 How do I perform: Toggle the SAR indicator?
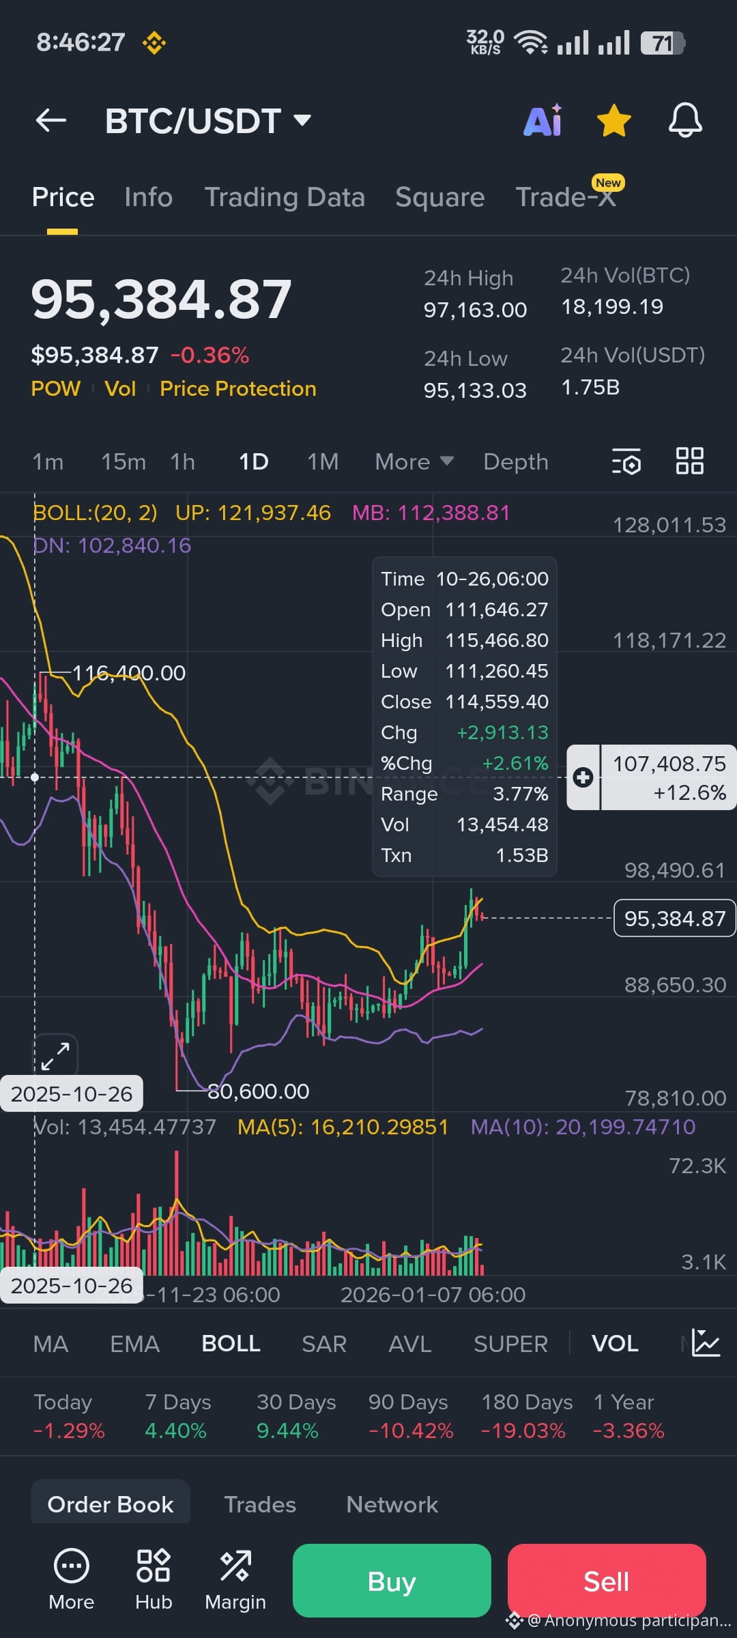click(324, 1344)
